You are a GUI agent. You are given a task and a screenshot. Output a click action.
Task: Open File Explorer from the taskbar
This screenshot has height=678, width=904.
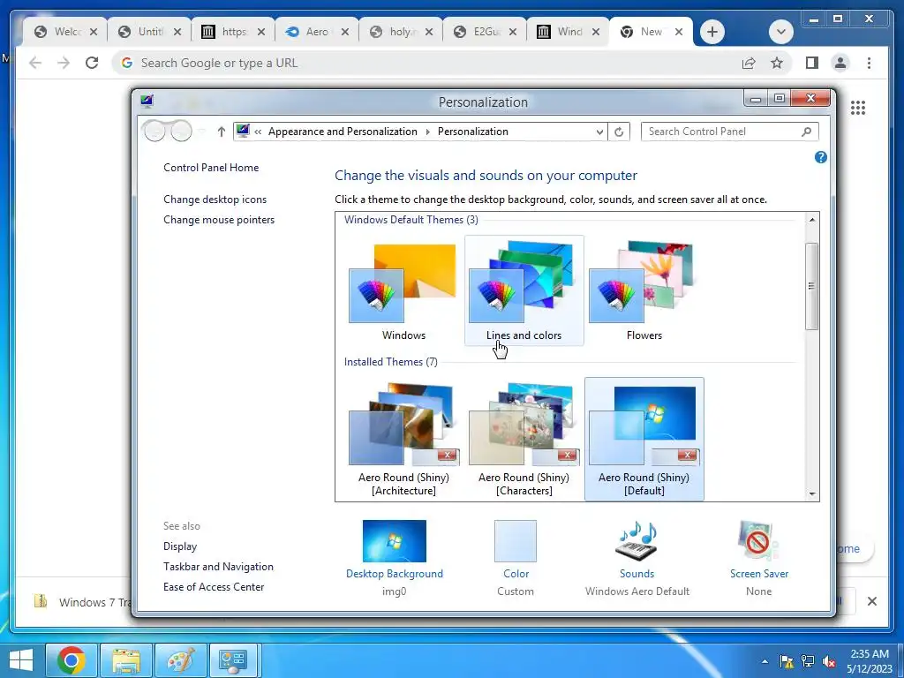[126, 660]
